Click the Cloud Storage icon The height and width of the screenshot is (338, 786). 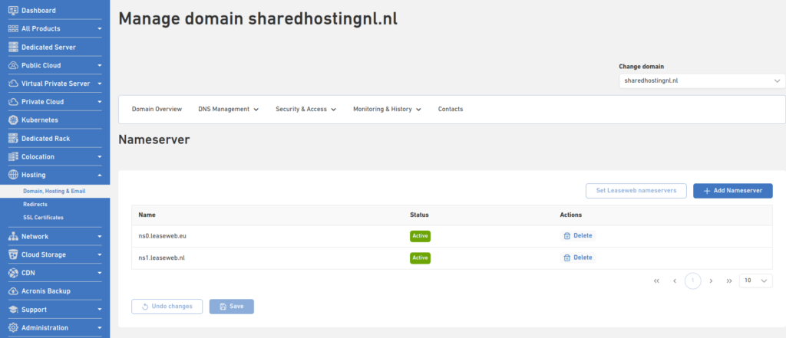tap(13, 254)
